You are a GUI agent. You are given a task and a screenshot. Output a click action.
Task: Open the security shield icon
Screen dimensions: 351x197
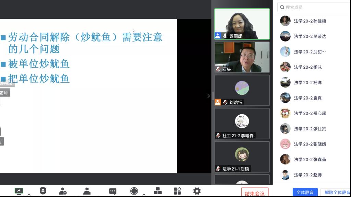point(43,191)
